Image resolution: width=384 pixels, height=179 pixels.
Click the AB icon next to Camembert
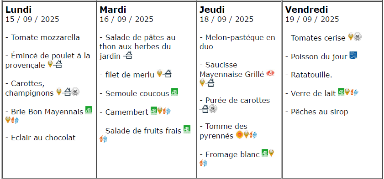153,111
